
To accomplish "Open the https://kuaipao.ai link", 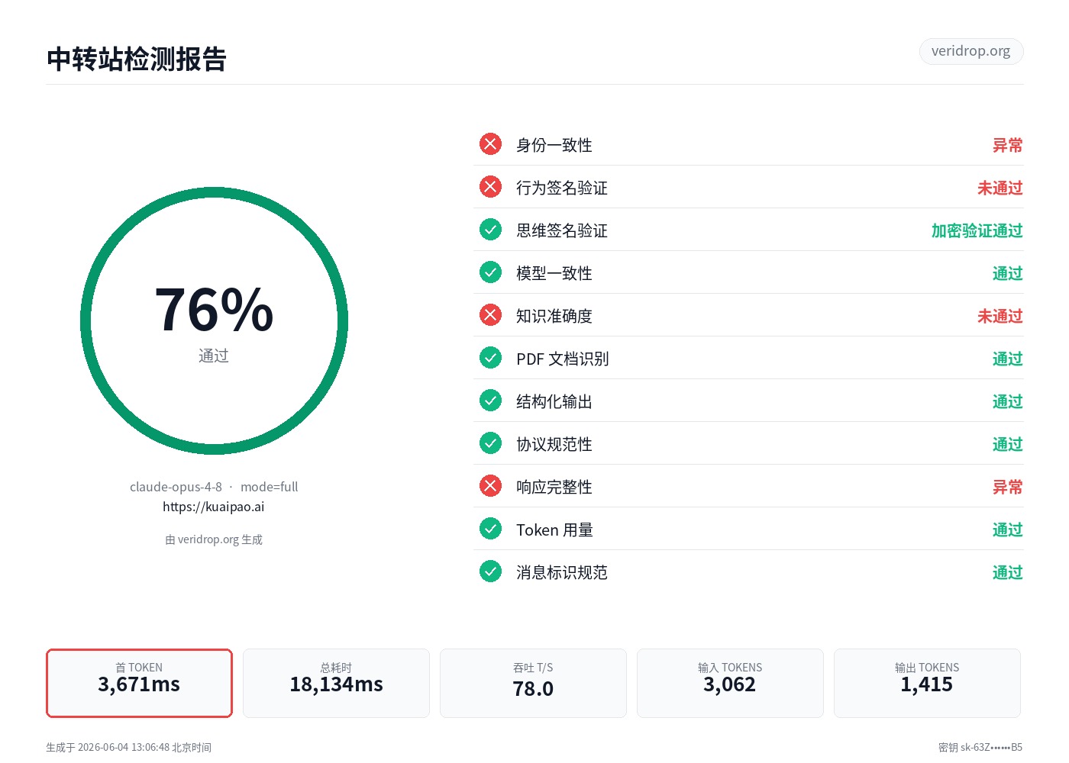I will coord(214,507).
